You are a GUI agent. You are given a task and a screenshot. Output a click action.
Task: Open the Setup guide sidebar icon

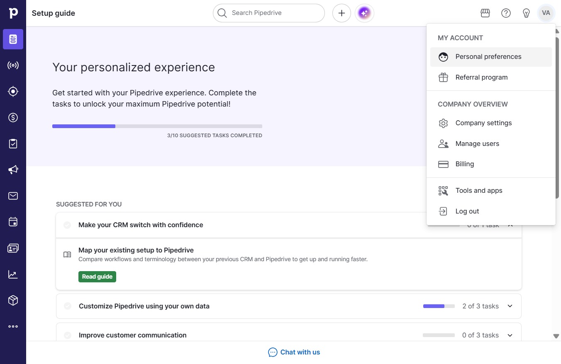pos(13,39)
